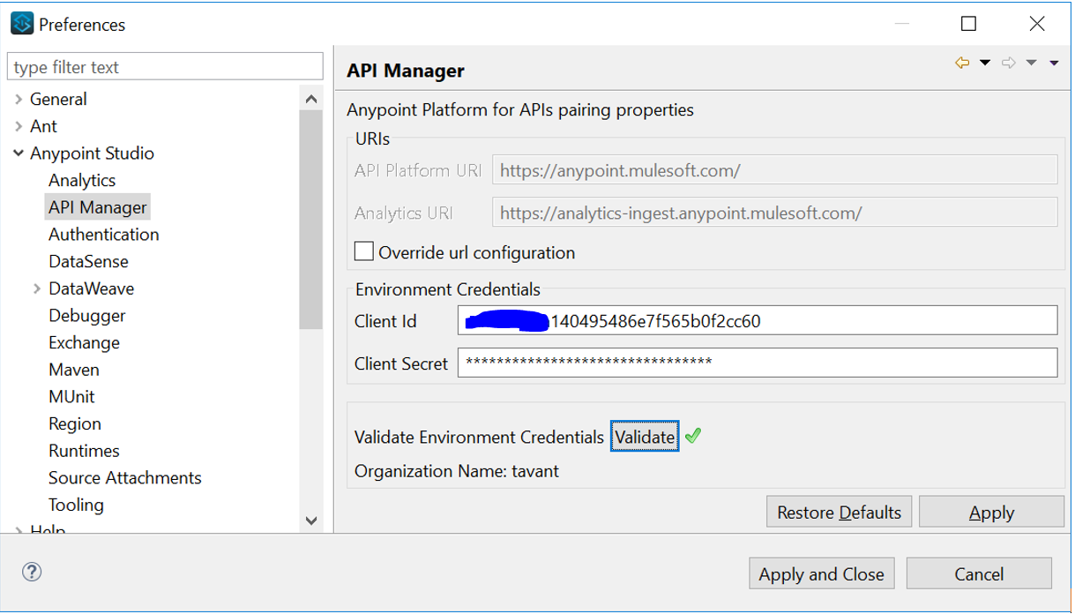Click the help question mark icon
The image size is (1075, 614).
pyautogui.click(x=32, y=572)
